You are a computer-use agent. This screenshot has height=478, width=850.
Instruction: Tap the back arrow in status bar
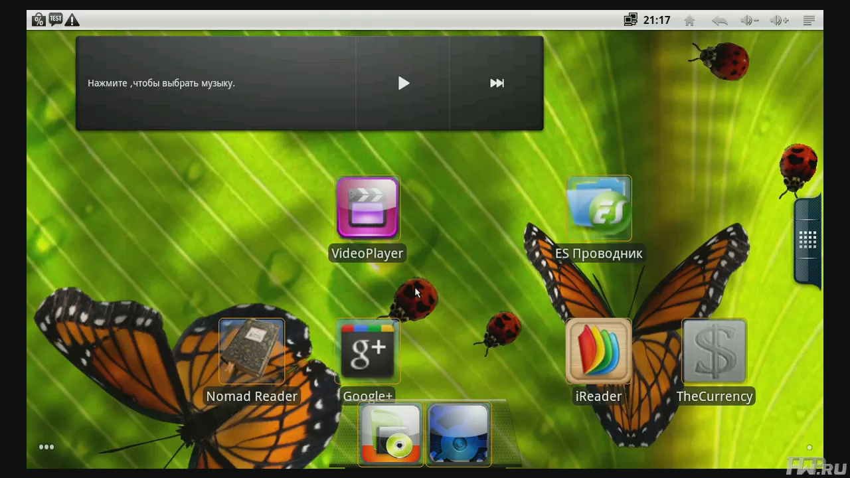720,21
